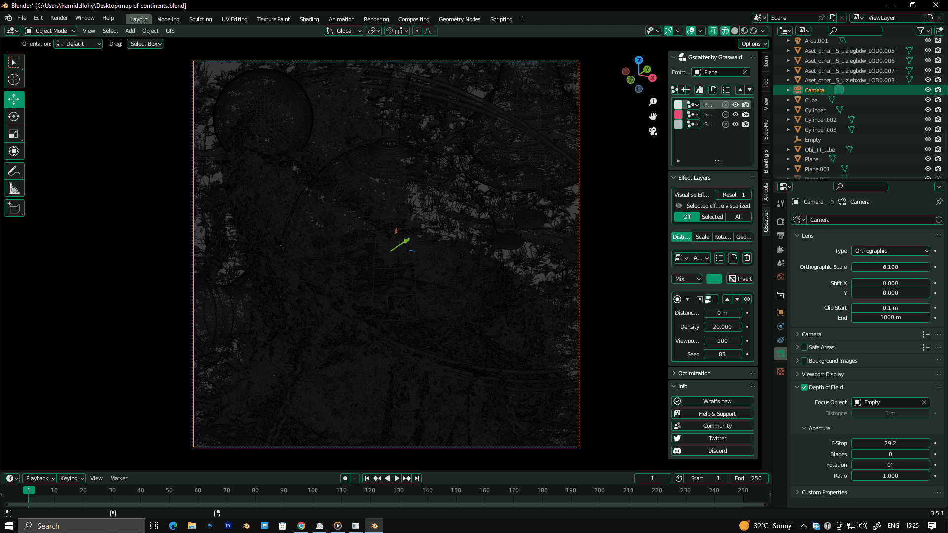Viewport: 948px width, 533px height.
Task: Expand the Custom Properties panel
Action: point(824,492)
